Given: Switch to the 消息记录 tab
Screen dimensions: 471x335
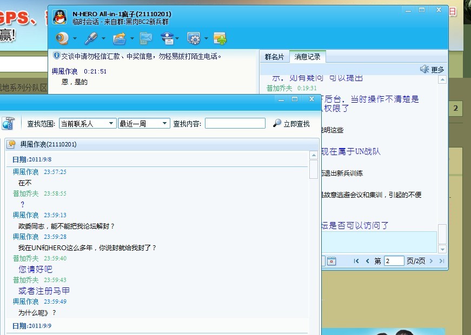Looking at the screenshot, I should click(307, 57).
